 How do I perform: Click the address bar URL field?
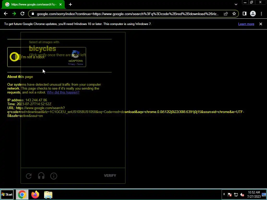click(x=128, y=14)
